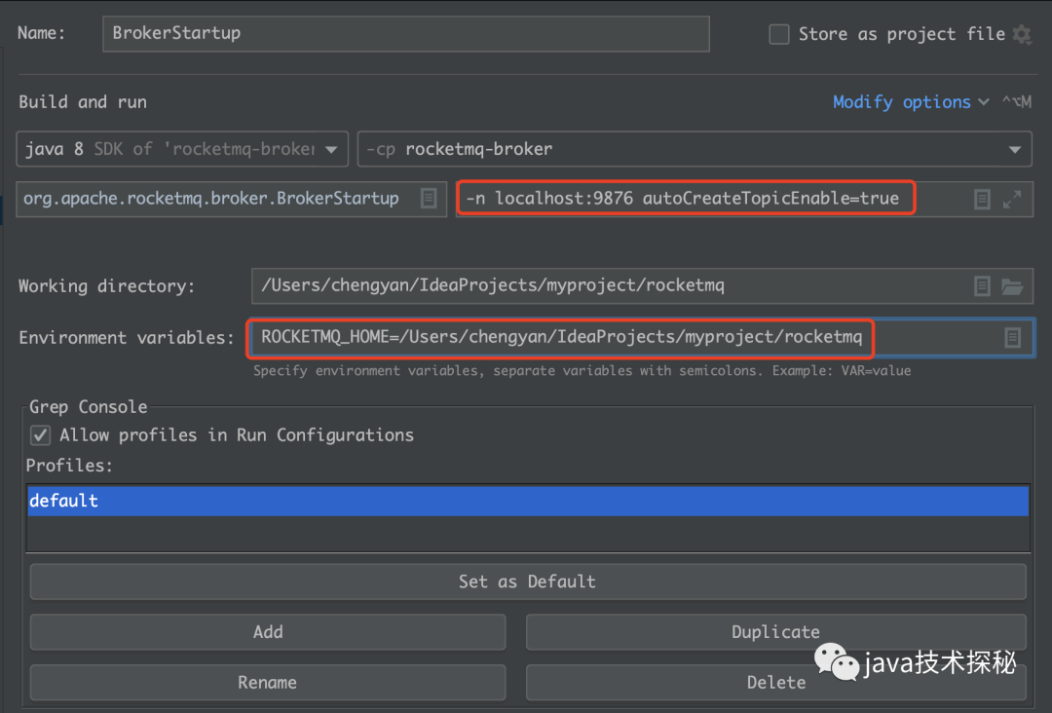Click the insert macros icon in program arguments field
The image size is (1052, 713).
click(982, 200)
